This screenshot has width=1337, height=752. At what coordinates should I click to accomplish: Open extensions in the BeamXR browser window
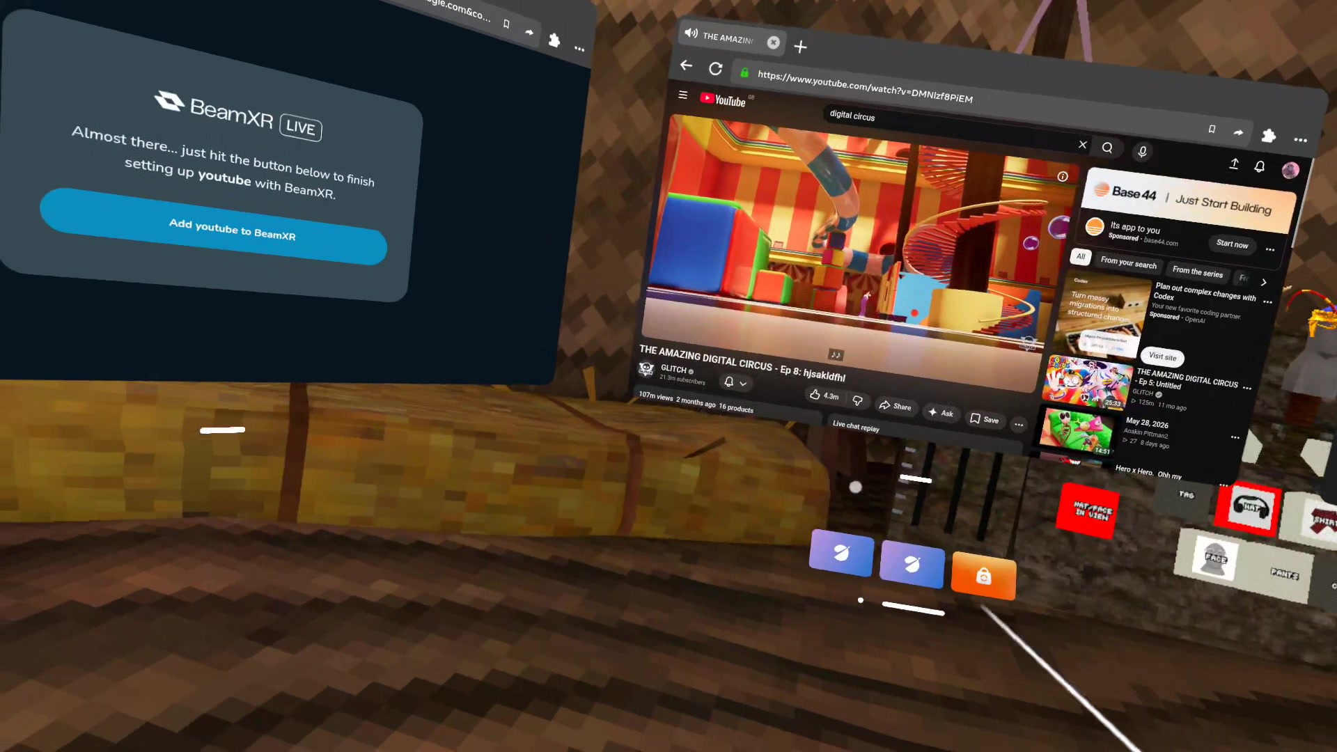554,40
